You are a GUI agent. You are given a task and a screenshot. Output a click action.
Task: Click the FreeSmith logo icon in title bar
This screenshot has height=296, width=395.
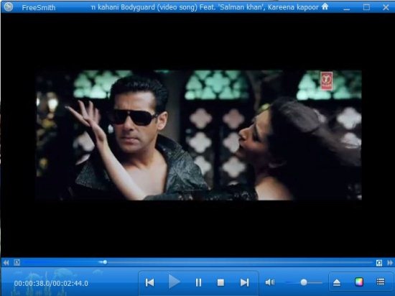tap(9, 6)
